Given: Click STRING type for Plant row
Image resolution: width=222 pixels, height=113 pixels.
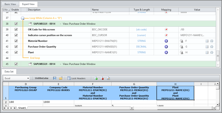Looking at the screenshot, I should [x=142, y=52].
